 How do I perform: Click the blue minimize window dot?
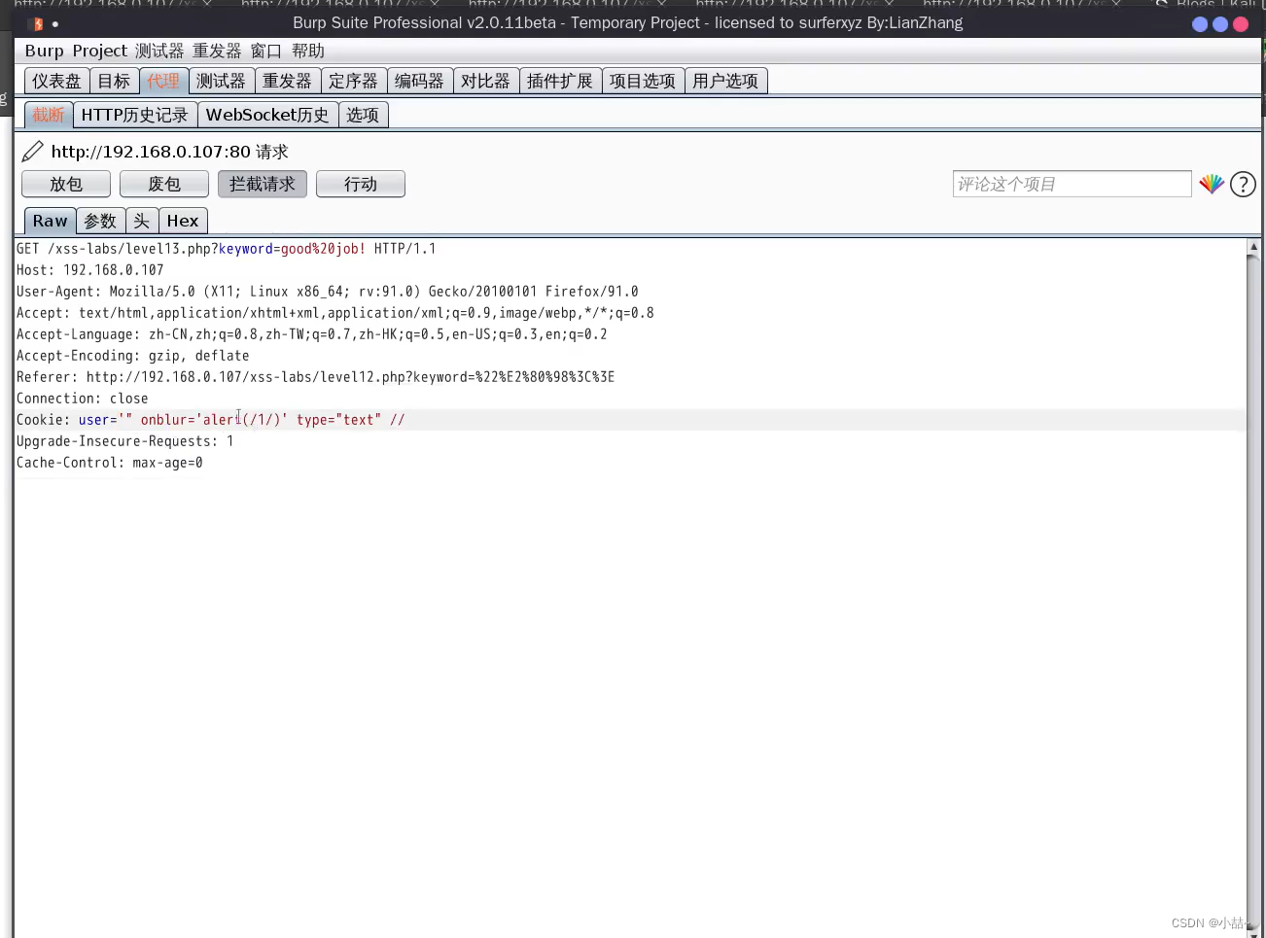(1200, 24)
